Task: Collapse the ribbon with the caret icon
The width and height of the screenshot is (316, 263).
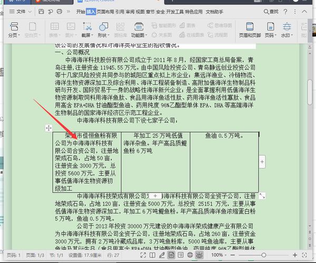Action: (x=304, y=12)
